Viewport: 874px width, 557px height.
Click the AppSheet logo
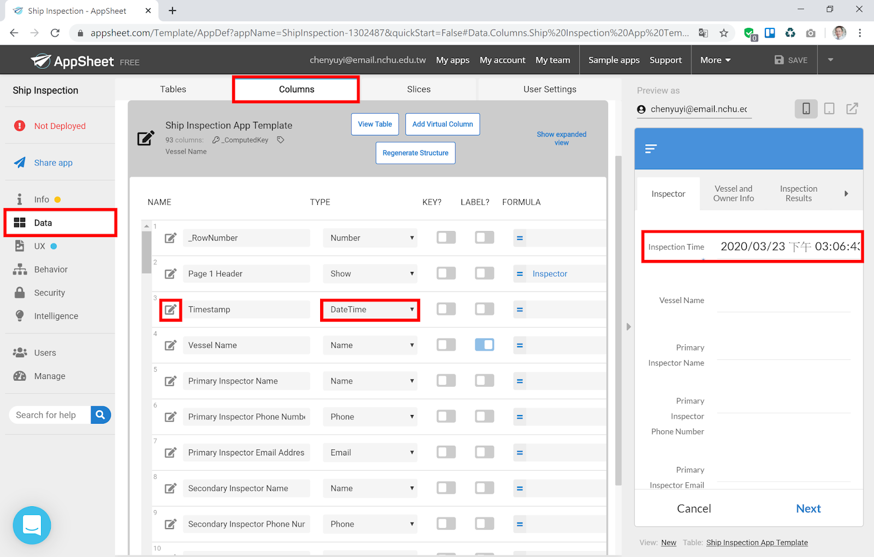click(72, 61)
